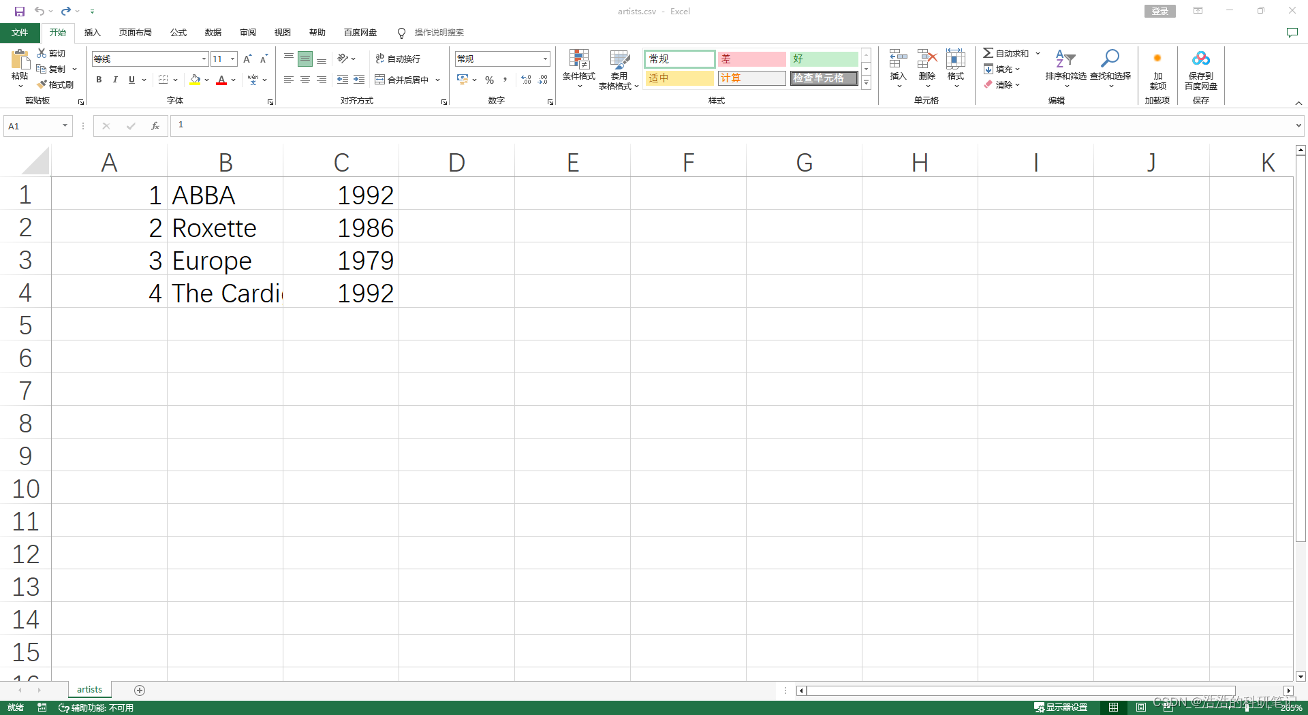Apply the Bad (差) cell style
Viewport: 1308px width, 715px height.
751,59
